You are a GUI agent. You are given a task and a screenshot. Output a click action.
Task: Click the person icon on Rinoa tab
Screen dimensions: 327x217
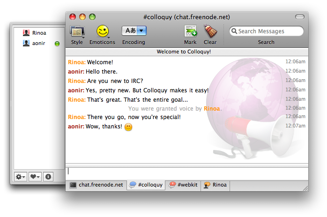pos(207,185)
